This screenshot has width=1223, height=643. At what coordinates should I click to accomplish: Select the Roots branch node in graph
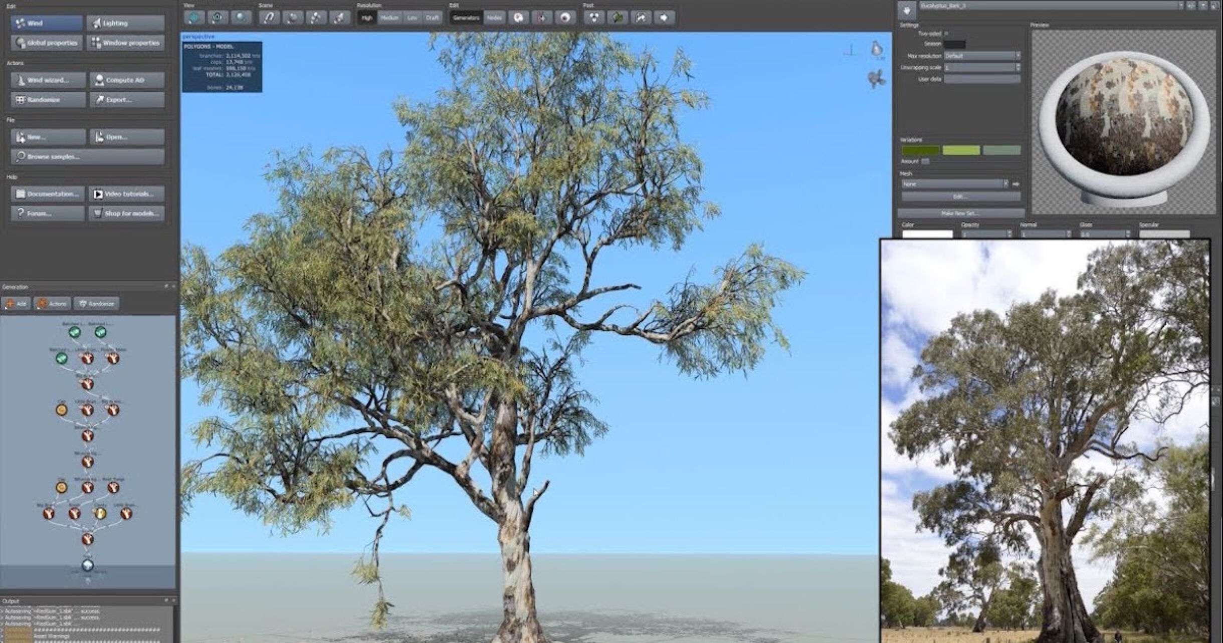tap(75, 513)
